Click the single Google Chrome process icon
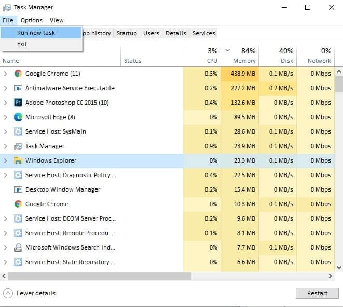 18,204
